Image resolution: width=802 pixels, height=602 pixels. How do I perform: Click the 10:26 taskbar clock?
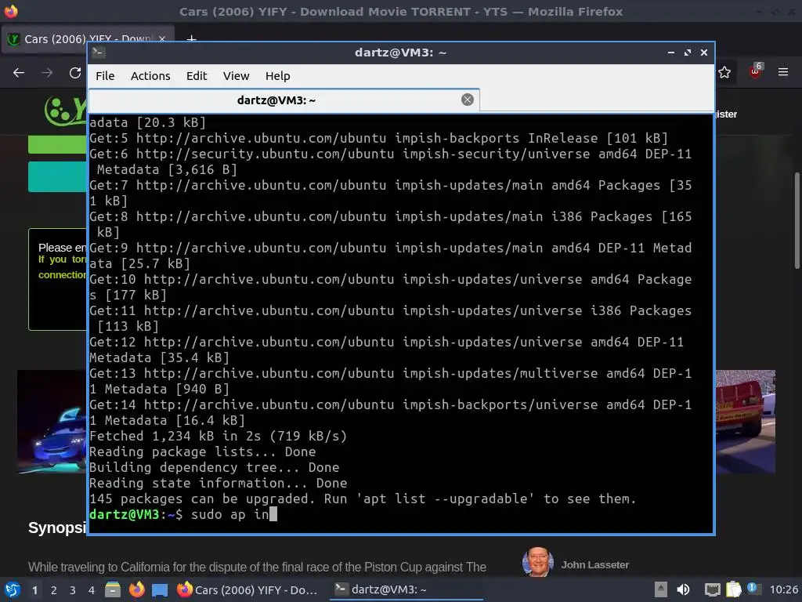coord(783,589)
